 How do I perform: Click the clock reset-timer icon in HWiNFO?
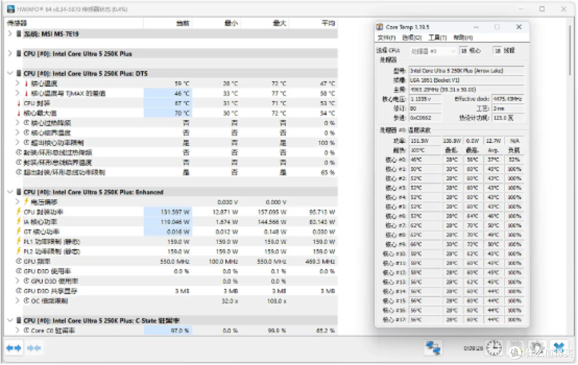tap(493, 348)
